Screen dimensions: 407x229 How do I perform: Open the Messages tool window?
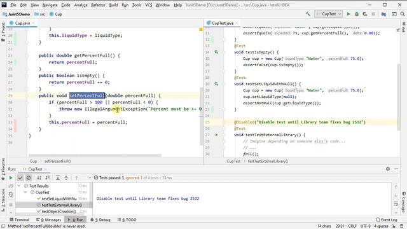49,219
